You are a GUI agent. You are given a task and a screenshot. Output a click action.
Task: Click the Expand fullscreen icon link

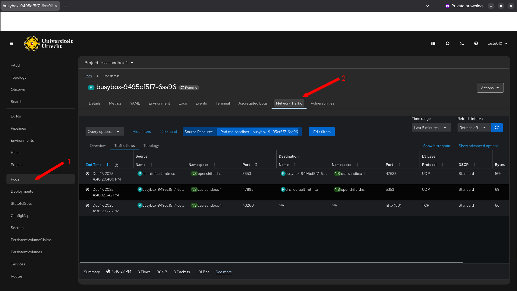tap(168, 131)
